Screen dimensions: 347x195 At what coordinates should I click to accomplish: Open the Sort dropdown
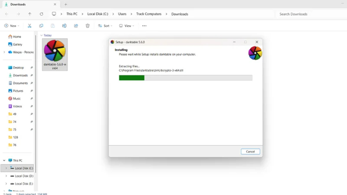coord(105,26)
